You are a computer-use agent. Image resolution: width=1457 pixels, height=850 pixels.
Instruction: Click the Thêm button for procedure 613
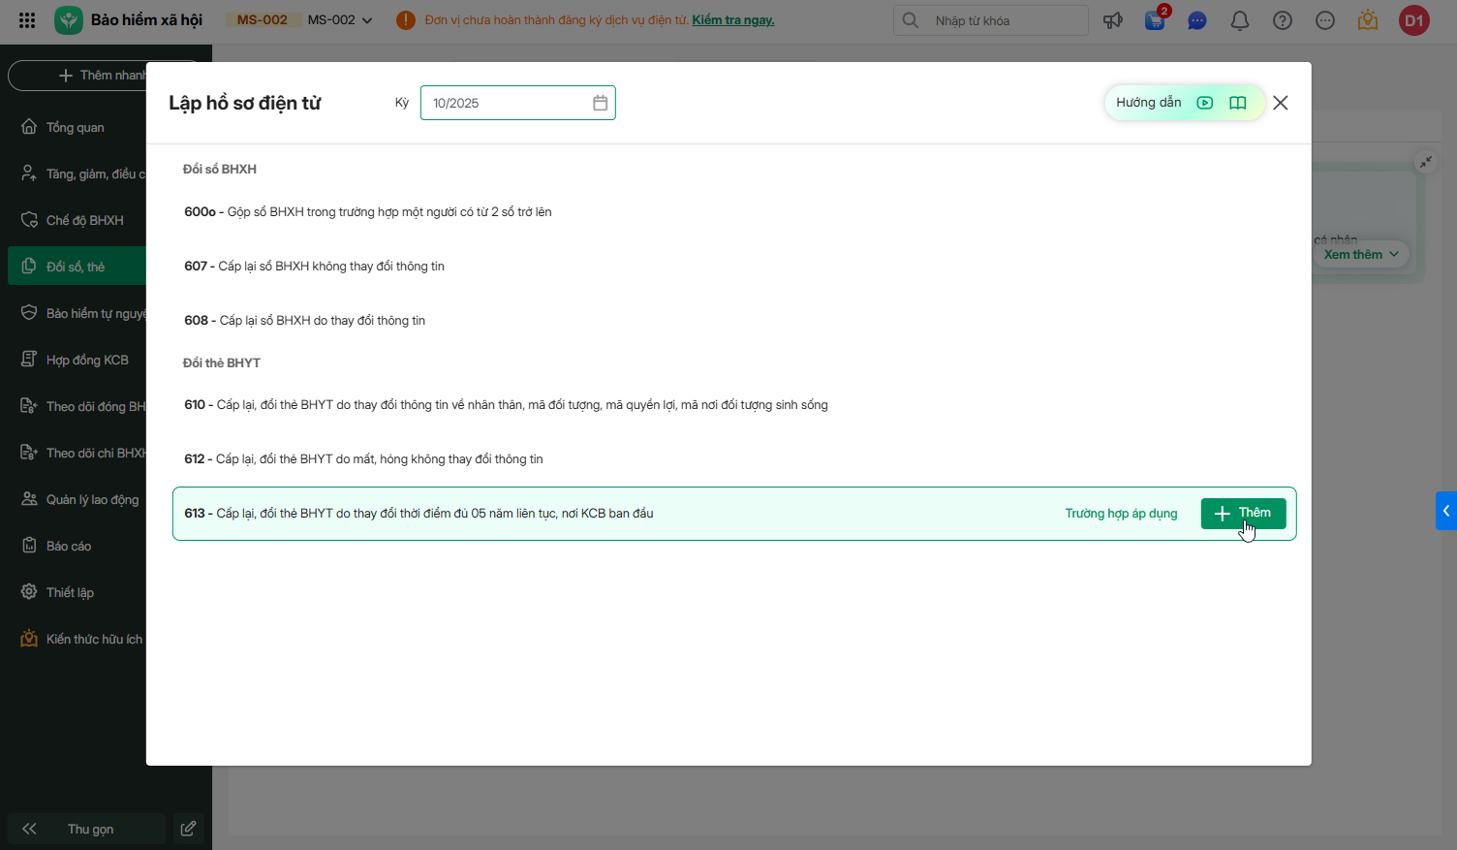pos(1244,514)
